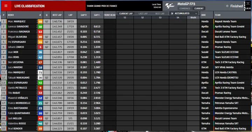The image size is (252, 132).
Task: Switch to the COMBINED view
Action: point(185,8)
